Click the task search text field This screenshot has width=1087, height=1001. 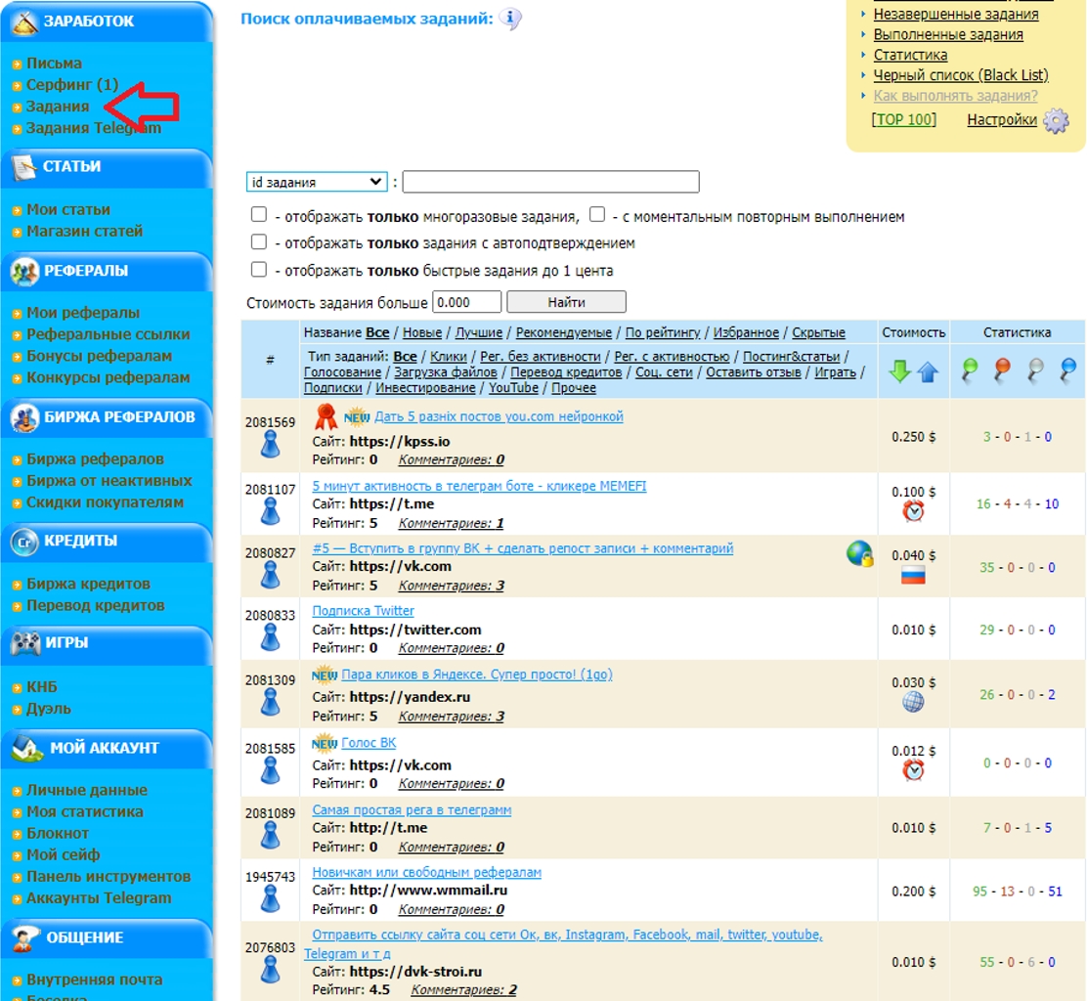551,182
